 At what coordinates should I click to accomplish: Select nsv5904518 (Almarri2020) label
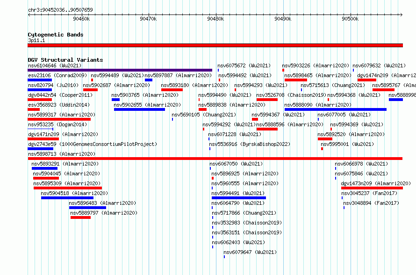point(74,193)
